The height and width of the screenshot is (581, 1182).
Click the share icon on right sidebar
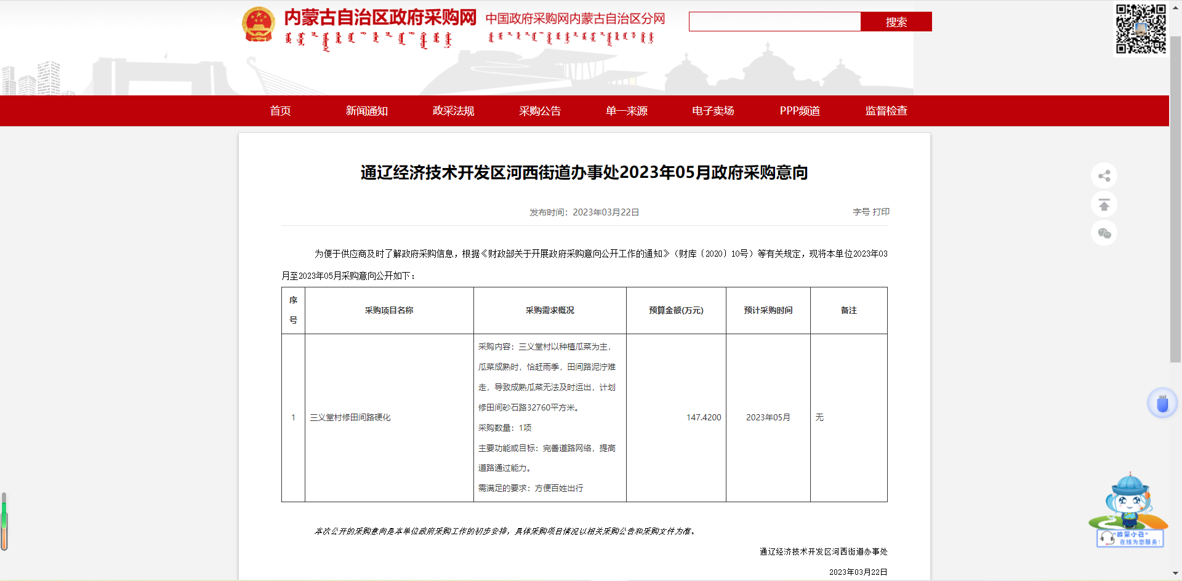click(x=1104, y=176)
